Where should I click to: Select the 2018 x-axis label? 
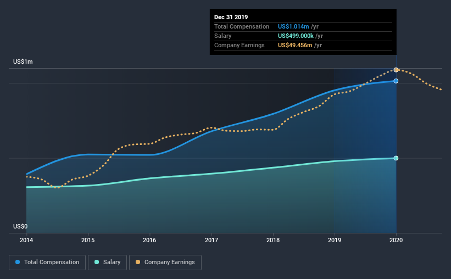273,240
